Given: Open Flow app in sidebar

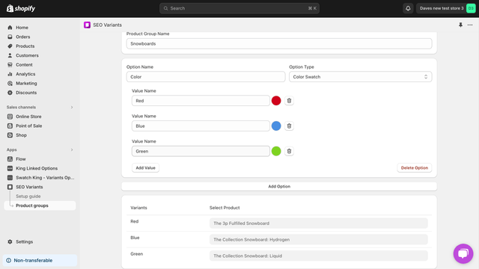Looking at the screenshot, I should point(21,159).
